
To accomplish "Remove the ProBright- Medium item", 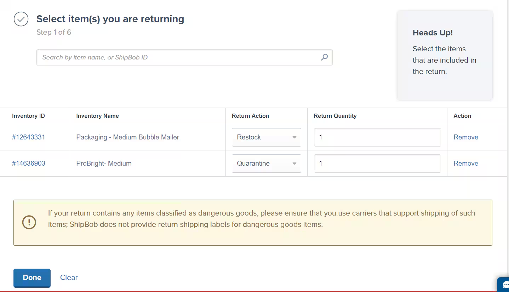I will pos(466,163).
